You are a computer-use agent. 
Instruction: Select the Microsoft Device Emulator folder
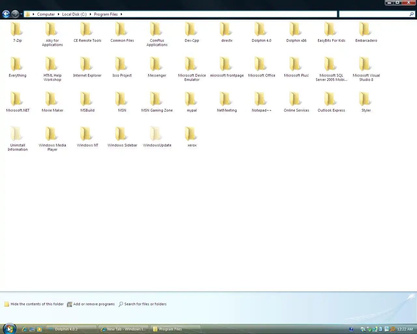192,69
